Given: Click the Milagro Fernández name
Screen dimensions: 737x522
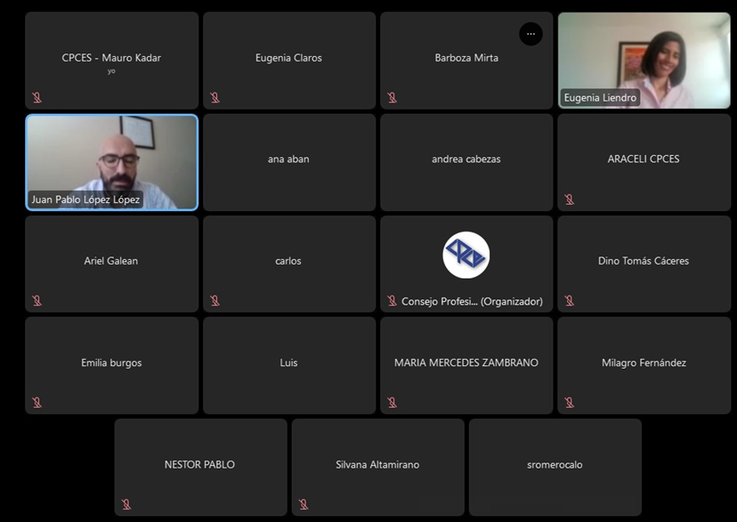Looking at the screenshot, I should click(x=644, y=363).
